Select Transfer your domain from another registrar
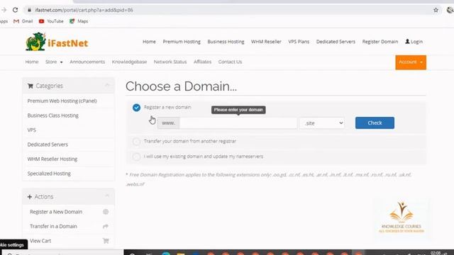 tap(136, 142)
